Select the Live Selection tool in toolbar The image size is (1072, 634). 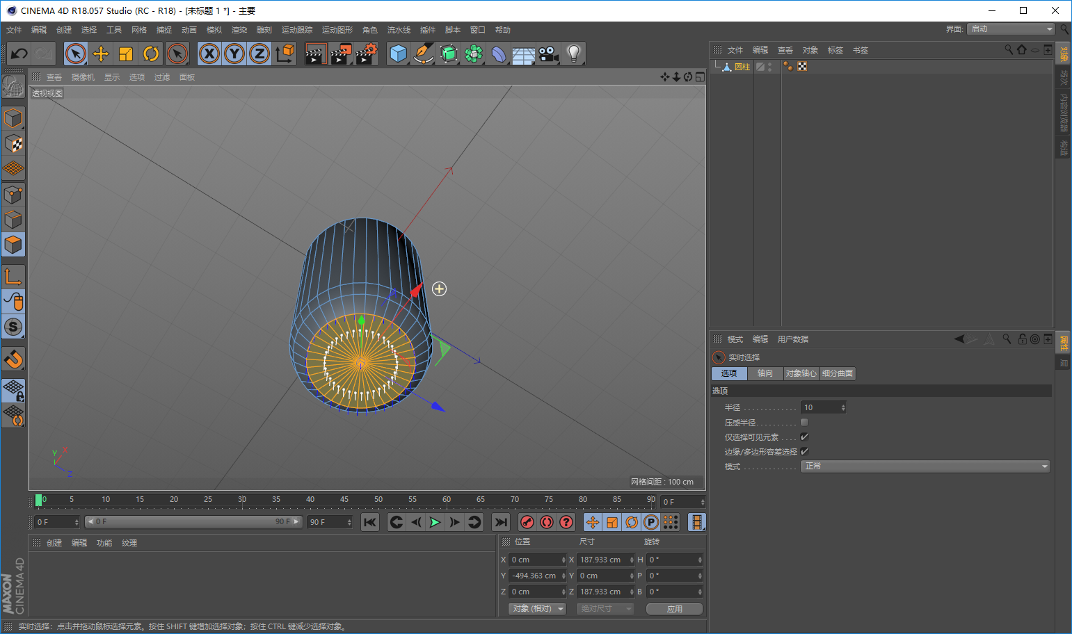tap(76, 54)
